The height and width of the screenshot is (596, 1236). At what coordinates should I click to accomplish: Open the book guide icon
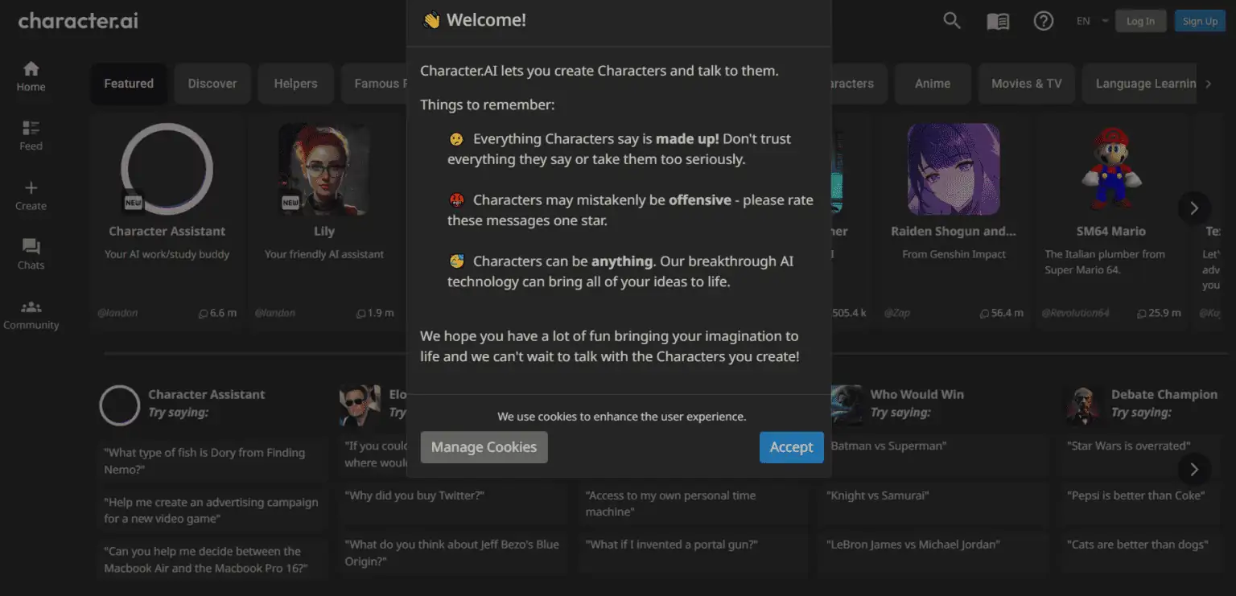[998, 21]
